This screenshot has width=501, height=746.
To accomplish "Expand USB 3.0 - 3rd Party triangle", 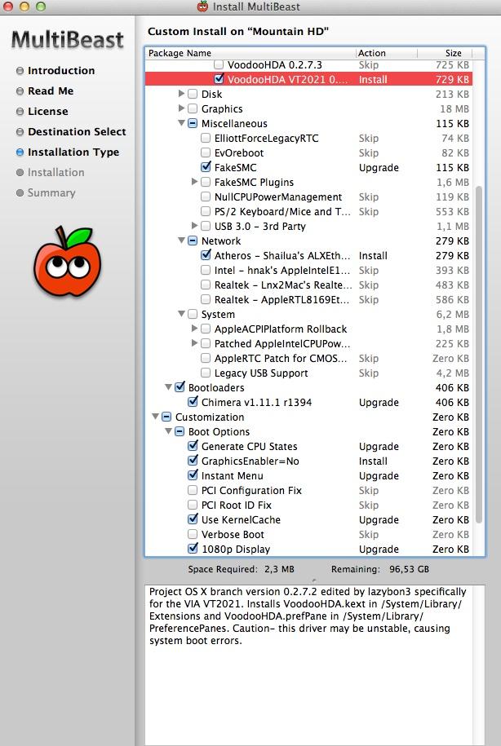I will click(194, 226).
